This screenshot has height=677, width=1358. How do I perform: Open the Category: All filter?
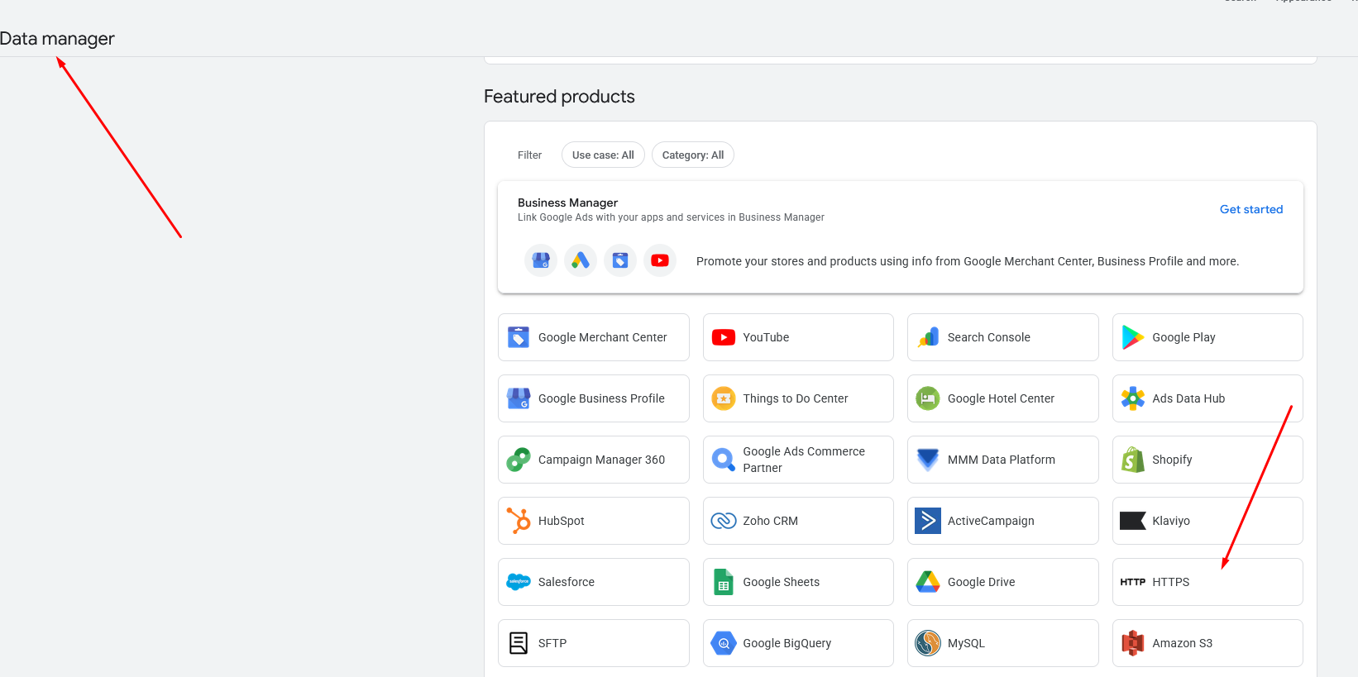693,155
